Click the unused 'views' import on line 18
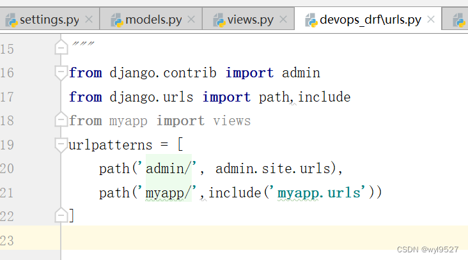Screen dimensions: 468x260 pos(232,121)
